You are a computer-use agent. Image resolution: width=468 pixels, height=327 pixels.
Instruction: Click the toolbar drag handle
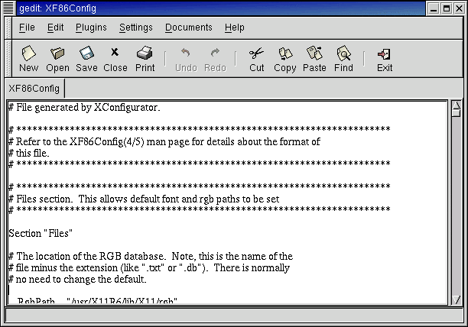coord(8,58)
